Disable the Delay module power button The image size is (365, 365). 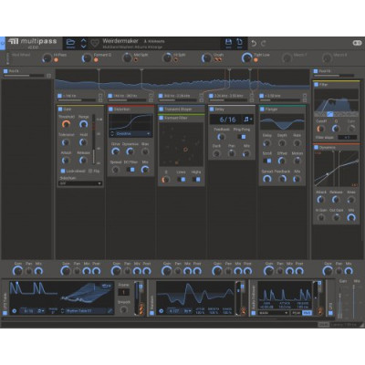click(212, 109)
